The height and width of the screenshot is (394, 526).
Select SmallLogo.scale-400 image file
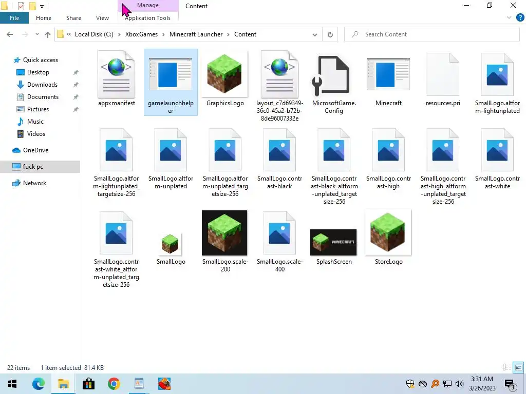click(x=279, y=242)
